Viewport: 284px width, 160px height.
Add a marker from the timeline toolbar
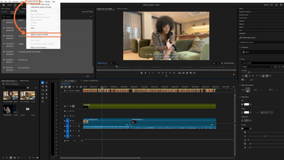pyautogui.click(x=73, y=87)
